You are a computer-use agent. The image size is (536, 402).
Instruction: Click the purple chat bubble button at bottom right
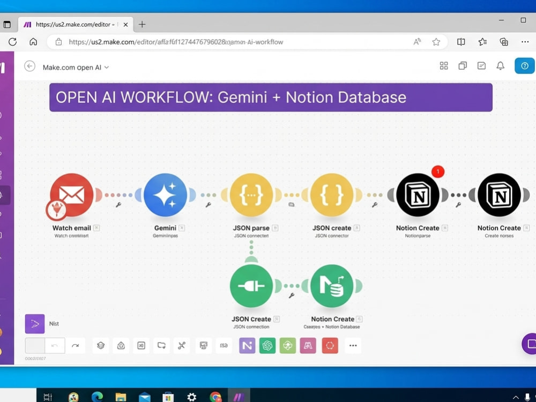click(x=530, y=344)
